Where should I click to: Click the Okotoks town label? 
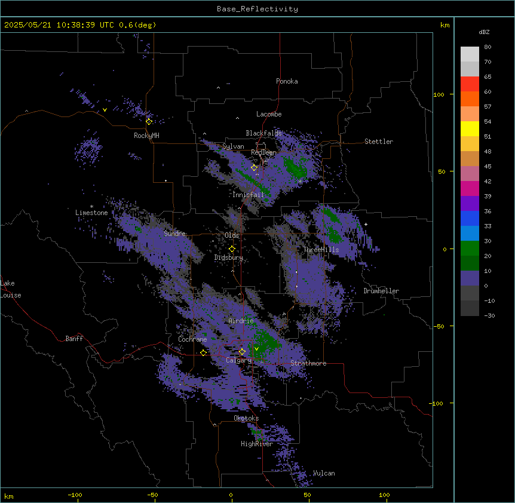[246, 418]
